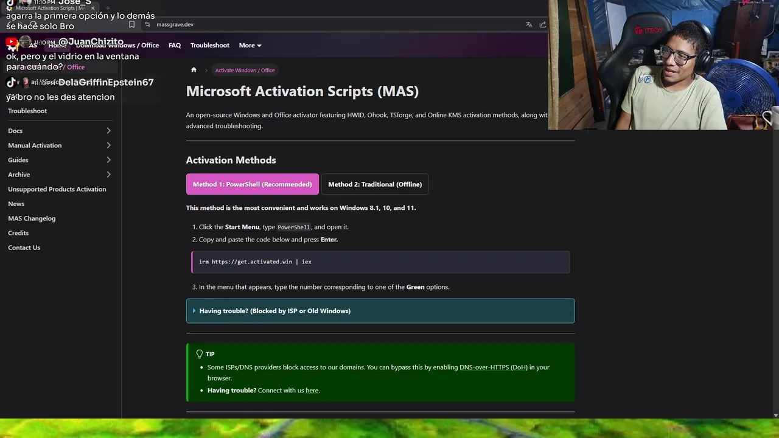Click the Microsoft Activation Scripts (MAS) heading

pyautogui.click(x=302, y=91)
